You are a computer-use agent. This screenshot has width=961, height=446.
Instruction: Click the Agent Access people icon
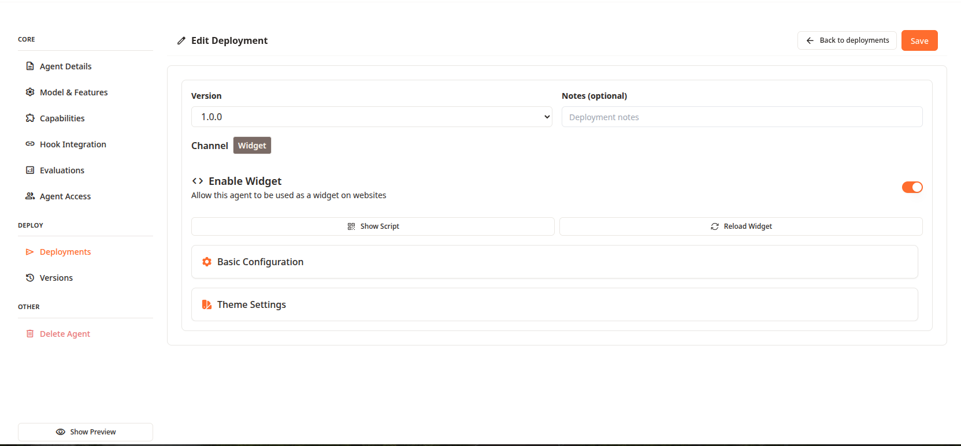[30, 196]
